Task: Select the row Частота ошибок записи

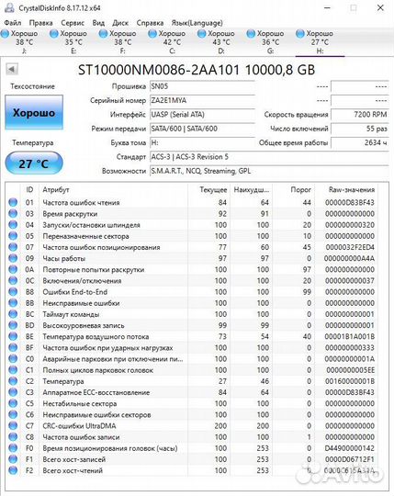Action: point(192,437)
